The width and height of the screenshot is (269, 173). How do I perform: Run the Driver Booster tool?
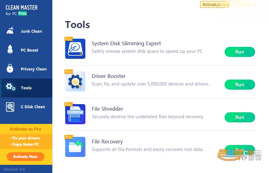(240, 85)
